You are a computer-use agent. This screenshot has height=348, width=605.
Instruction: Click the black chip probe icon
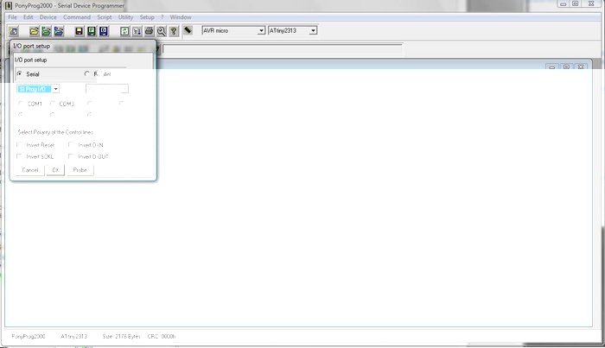[188, 30]
